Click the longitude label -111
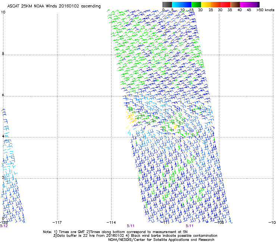 [165, 223]
